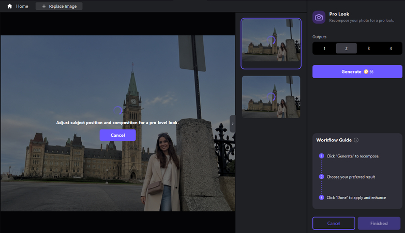Click step 1 'Click "Generate" to recompose'

pyautogui.click(x=353, y=156)
